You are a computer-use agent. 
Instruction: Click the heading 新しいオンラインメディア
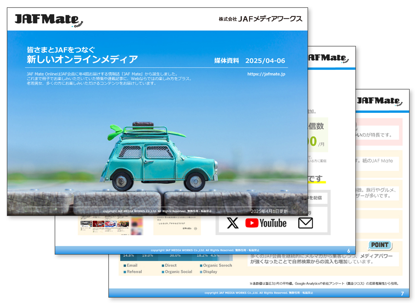(83, 59)
